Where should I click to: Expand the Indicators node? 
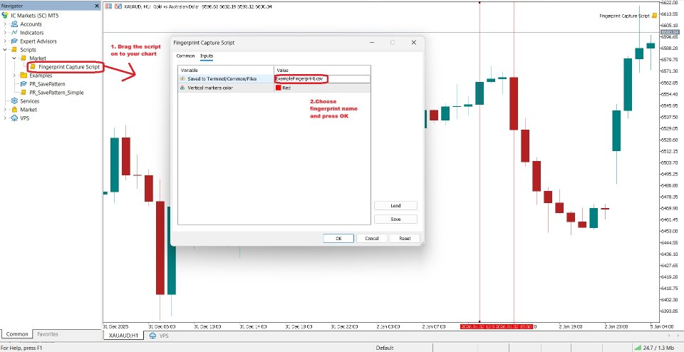(5, 33)
